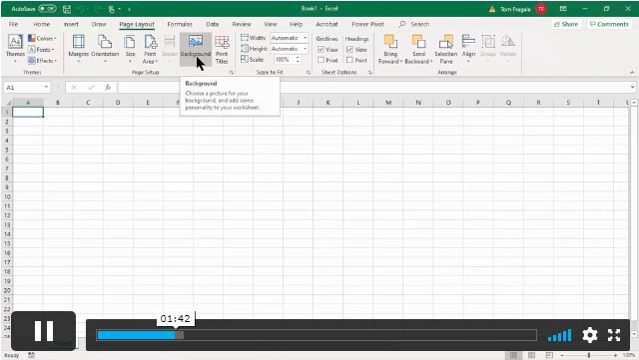Open Print Area menu
639x360 pixels.
(x=150, y=49)
